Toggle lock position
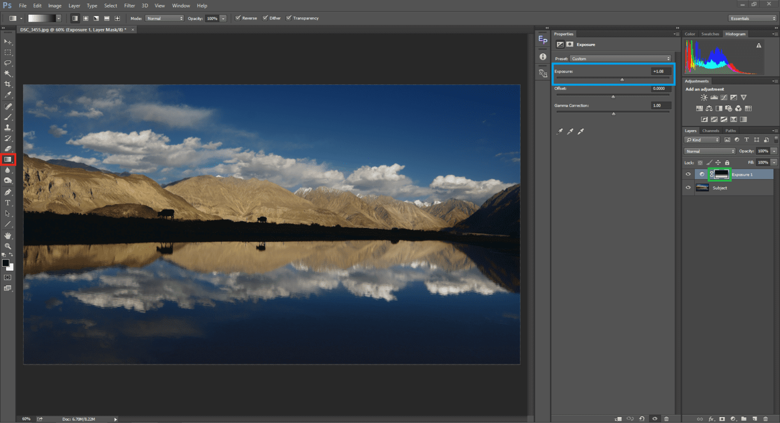The width and height of the screenshot is (780, 423). [718, 162]
